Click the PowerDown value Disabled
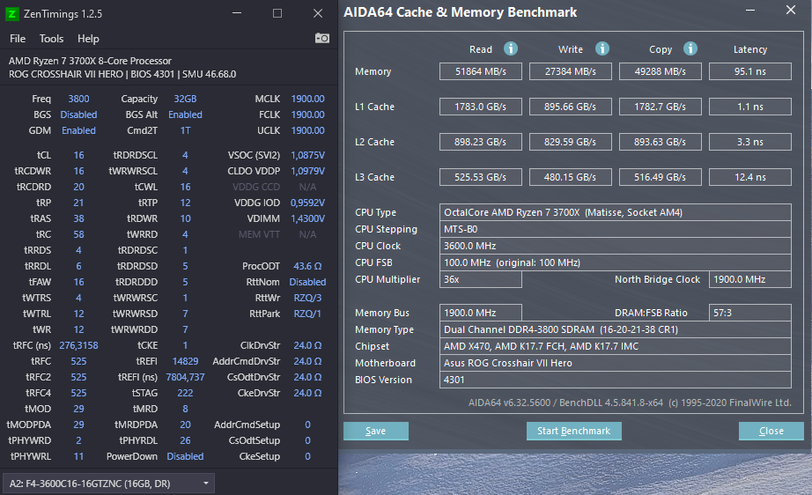This screenshot has height=495, width=812. point(185,456)
